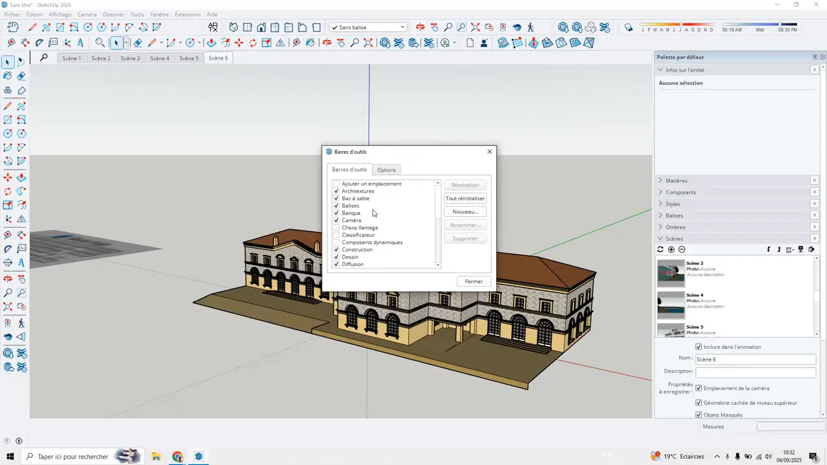Enable the Composants dynamiques toolbar checkbox
The width and height of the screenshot is (827, 465).
[336, 242]
